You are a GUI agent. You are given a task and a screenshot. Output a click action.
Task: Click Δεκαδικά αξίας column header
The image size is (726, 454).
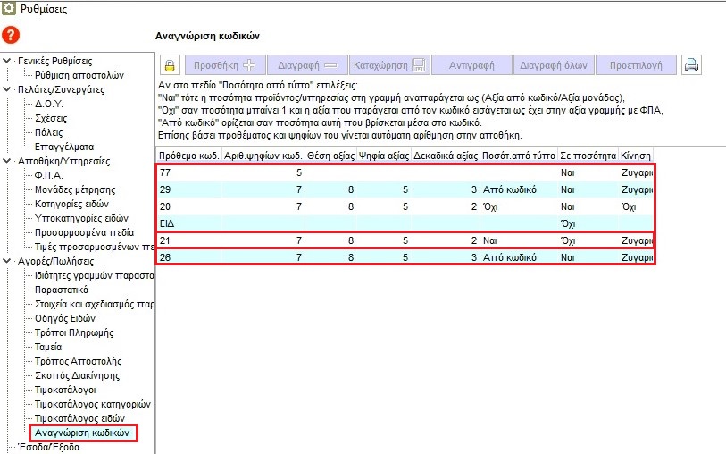click(x=446, y=156)
